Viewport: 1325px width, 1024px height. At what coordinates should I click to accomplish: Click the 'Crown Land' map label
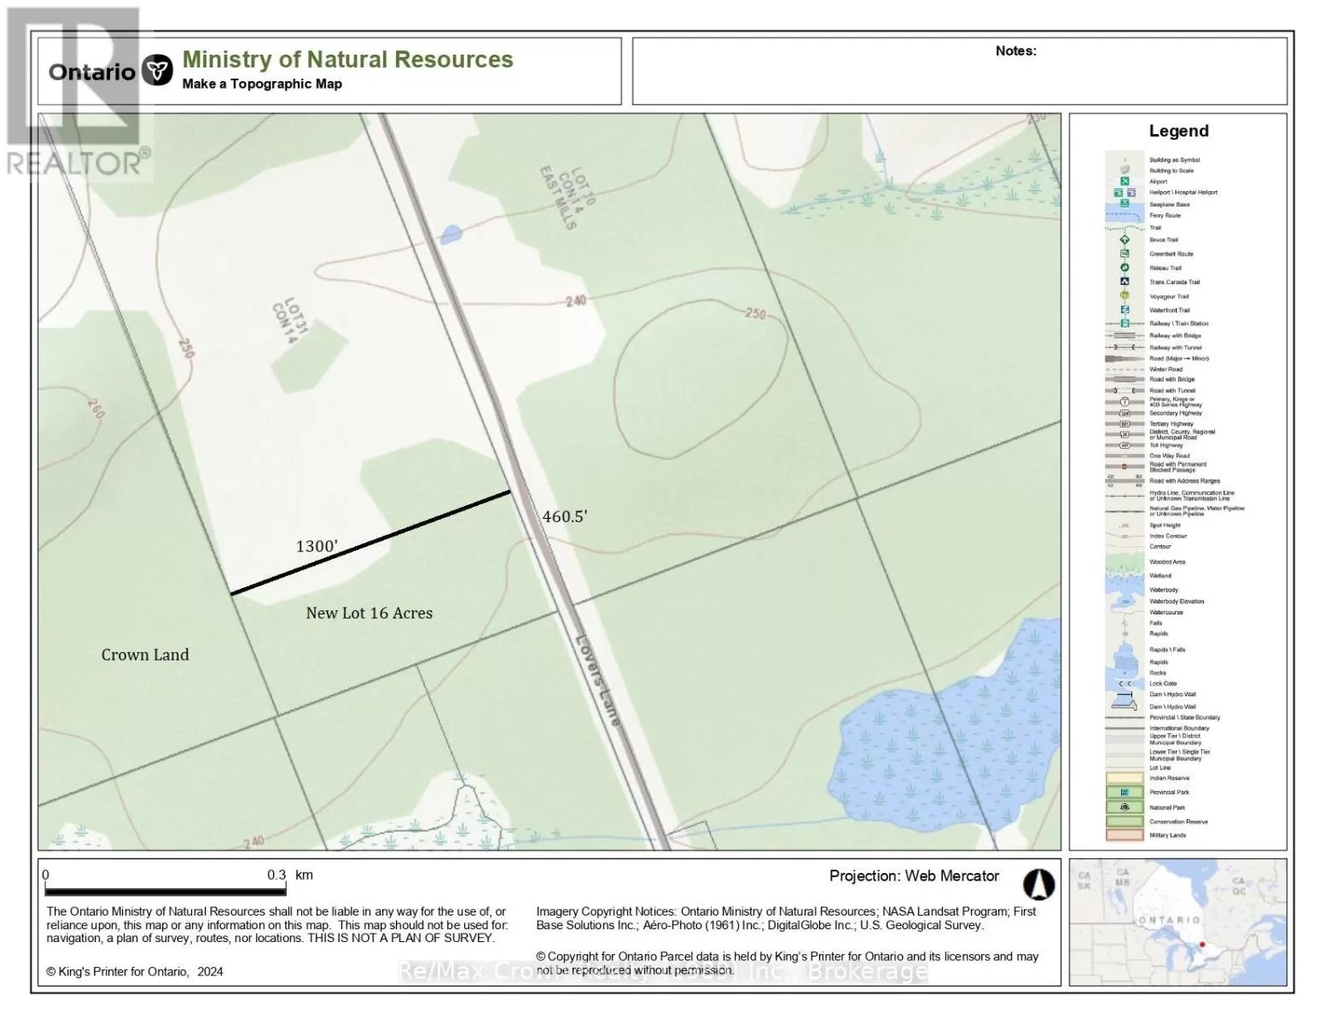pos(145,655)
